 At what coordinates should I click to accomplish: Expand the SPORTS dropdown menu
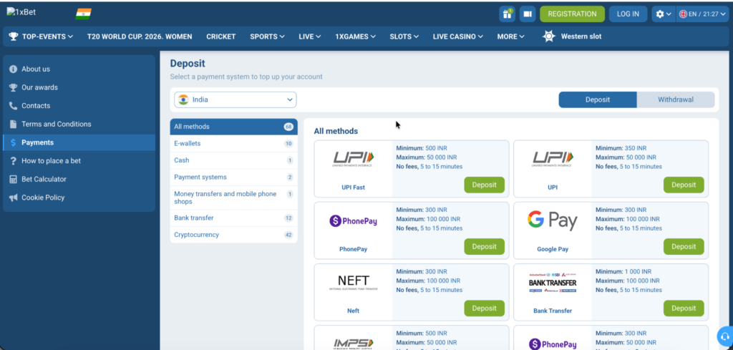pos(268,37)
